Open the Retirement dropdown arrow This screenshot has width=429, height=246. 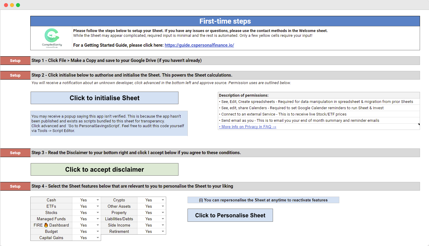tap(163, 231)
